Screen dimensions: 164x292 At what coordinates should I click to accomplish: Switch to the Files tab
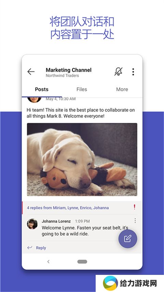coord(82,89)
